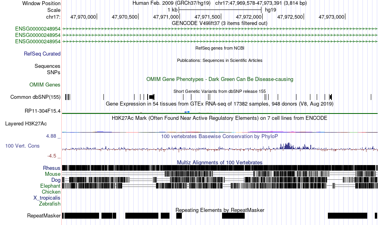Click the RefSeq Curated track label
This screenshot has height=225, width=378.
pyautogui.click(x=42, y=54)
